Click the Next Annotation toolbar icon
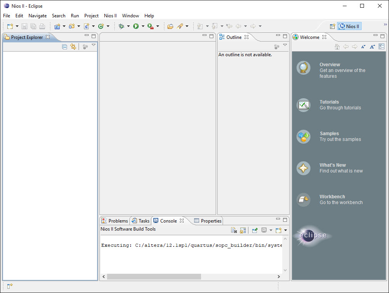Image resolution: width=389 pixels, height=293 pixels. (x=200, y=26)
